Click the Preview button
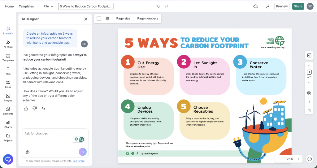This screenshot has width=317, height=168. tap(282, 6)
